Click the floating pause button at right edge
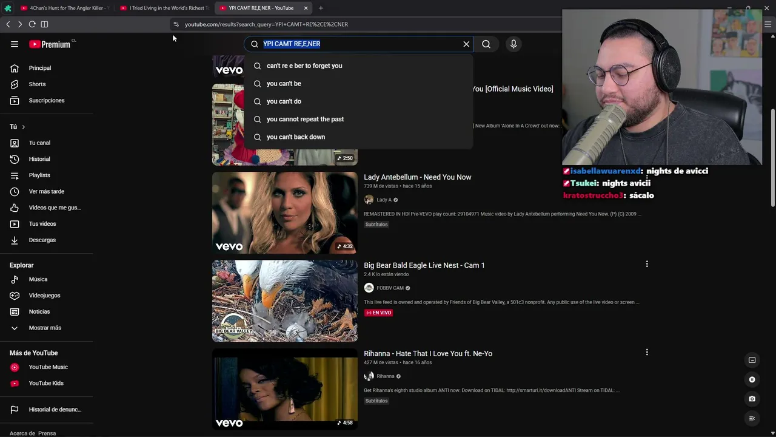Viewport: 776px width, 437px height. [752, 380]
